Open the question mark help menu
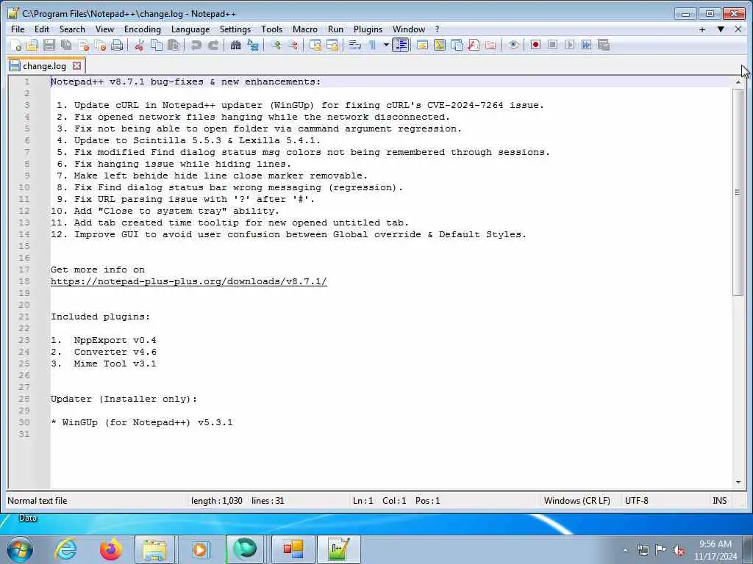This screenshot has height=564, width=753. (437, 29)
